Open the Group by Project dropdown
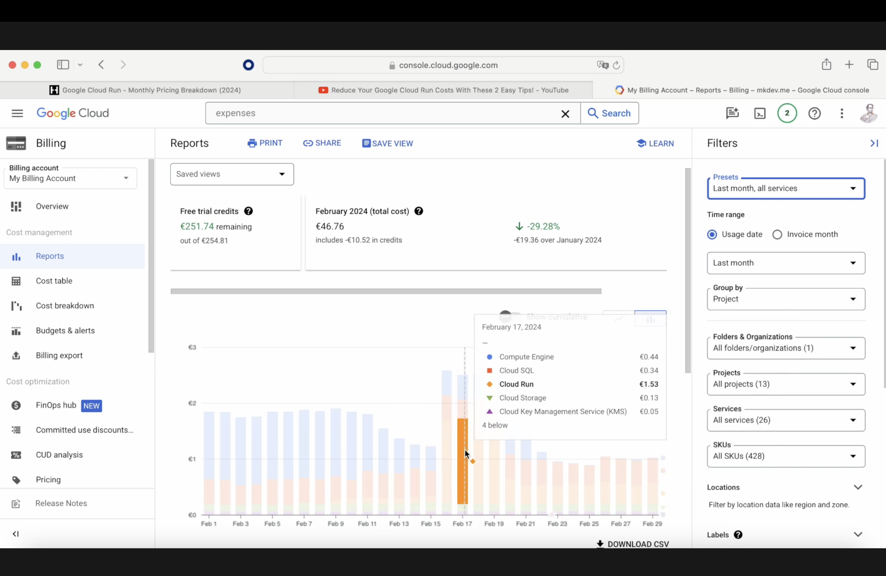This screenshot has width=886, height=576. pyautogui.click(x=785, y=298)
